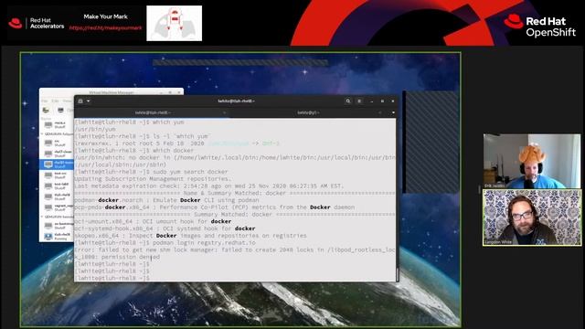Image resolution: width=585 pixels, height=329 pixels.
Task: Select the Langdon White webcam feed
Action: tap(532, 218)
